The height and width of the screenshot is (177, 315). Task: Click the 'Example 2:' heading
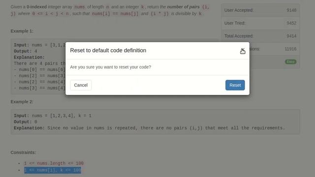22,102
